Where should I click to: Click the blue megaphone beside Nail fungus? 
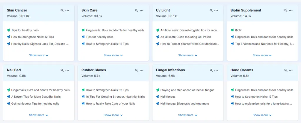tap(158, 97)
